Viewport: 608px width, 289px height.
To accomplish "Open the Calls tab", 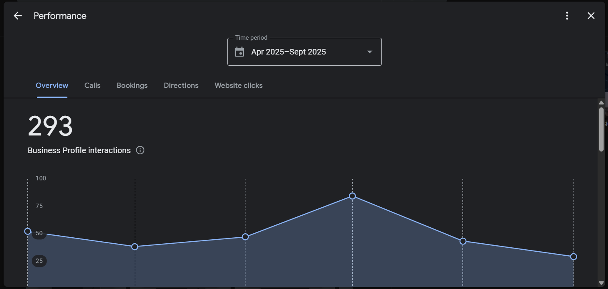I will [92, 85].
